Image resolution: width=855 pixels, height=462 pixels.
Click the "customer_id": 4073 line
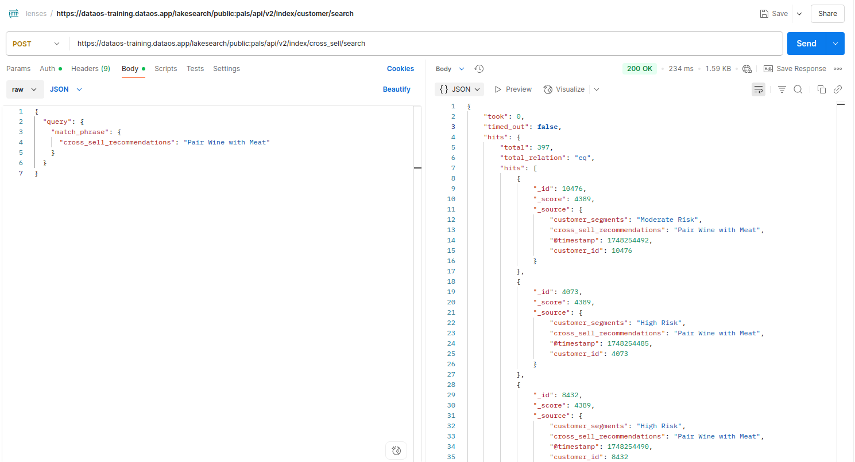pos(589,354)
